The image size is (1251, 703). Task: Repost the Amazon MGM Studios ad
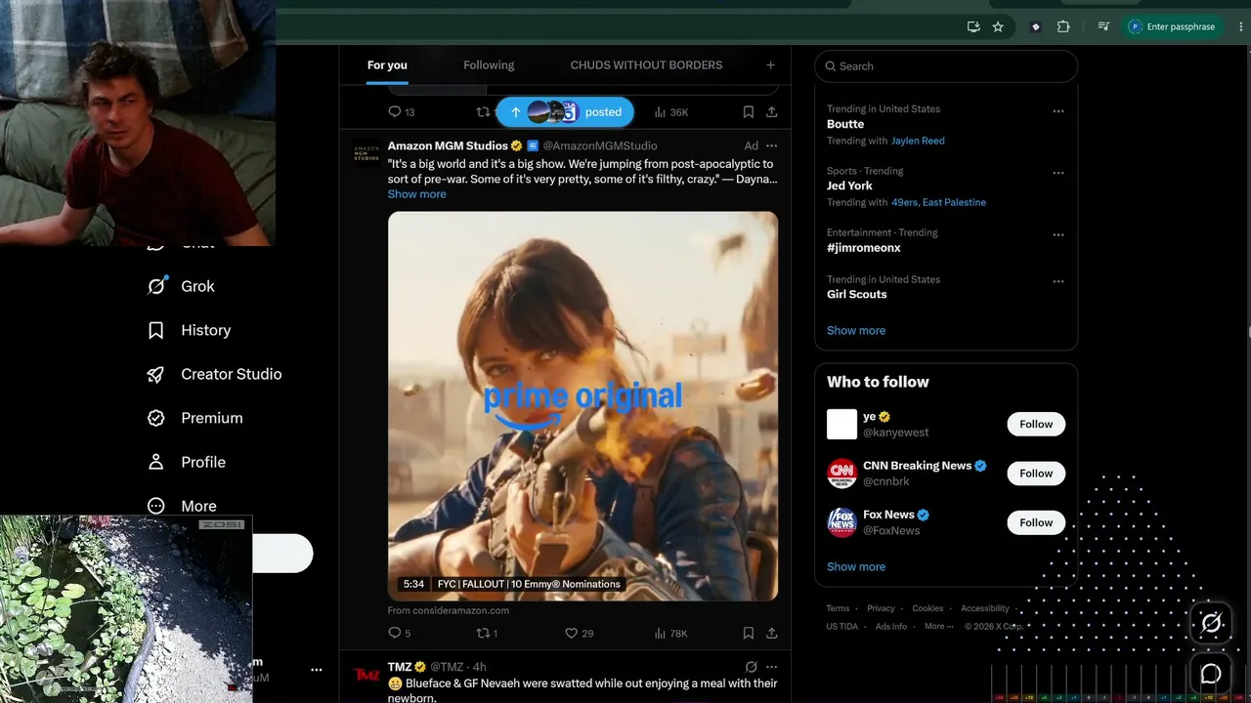(487, 633)
